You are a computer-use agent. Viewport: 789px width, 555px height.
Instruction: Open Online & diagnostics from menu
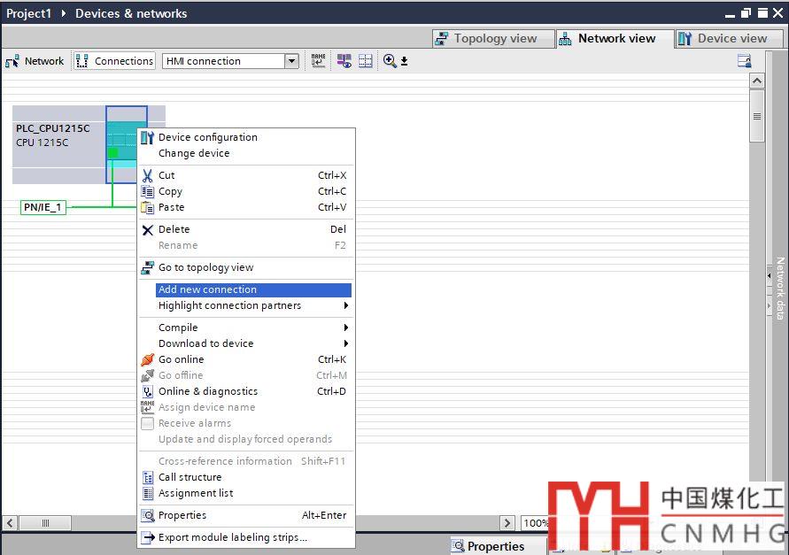(207, 391)
